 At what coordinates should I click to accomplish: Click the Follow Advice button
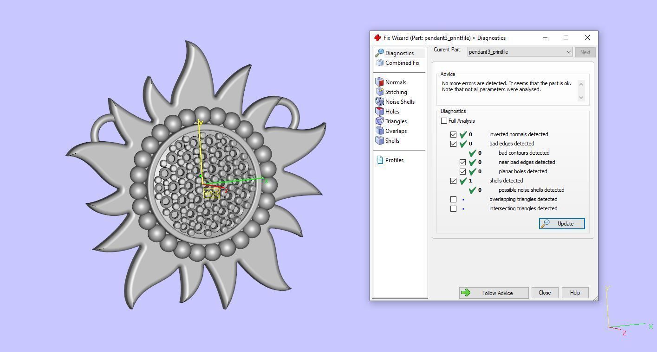494,293
